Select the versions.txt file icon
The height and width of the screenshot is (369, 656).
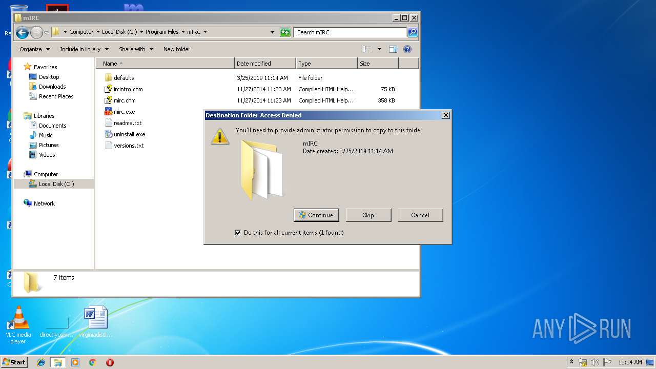point(108,146)
